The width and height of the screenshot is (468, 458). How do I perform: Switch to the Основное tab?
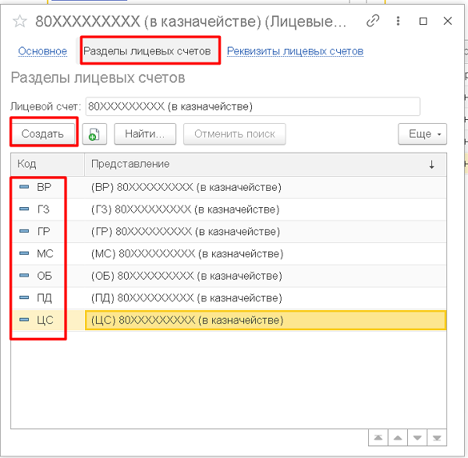point(42,51)
